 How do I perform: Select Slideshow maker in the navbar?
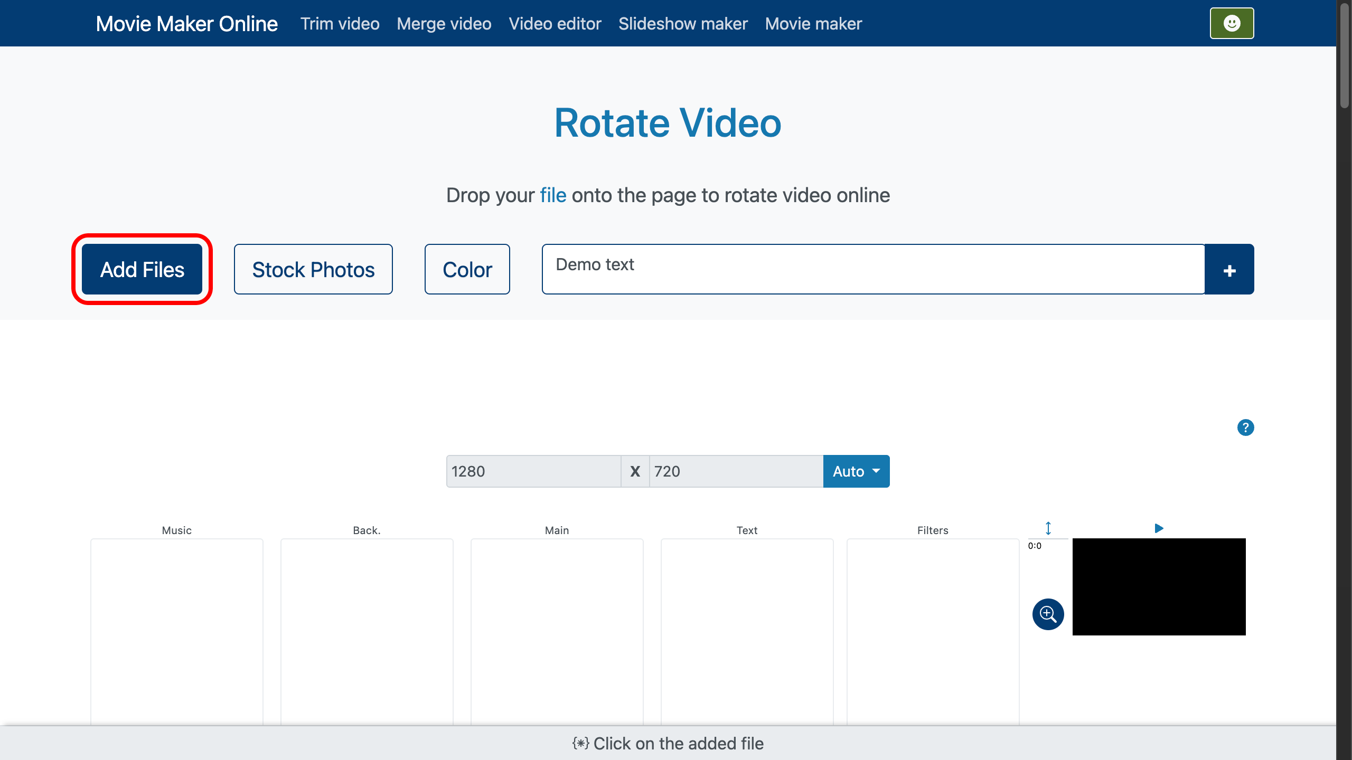click(683, 24)
